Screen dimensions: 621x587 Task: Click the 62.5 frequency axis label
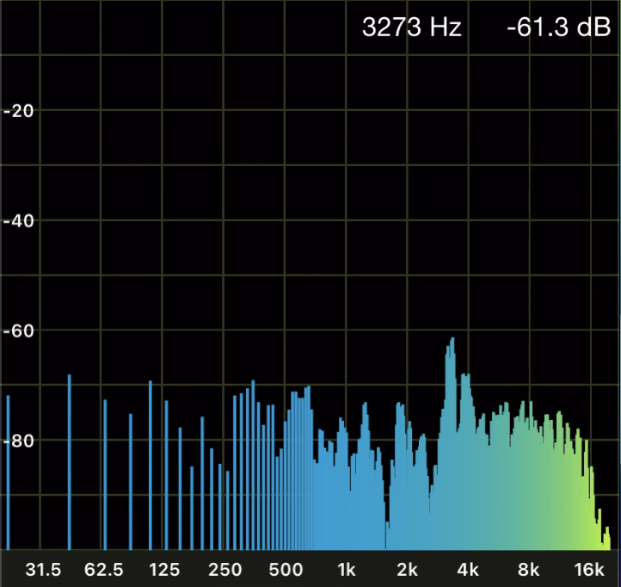click(104, 570)
